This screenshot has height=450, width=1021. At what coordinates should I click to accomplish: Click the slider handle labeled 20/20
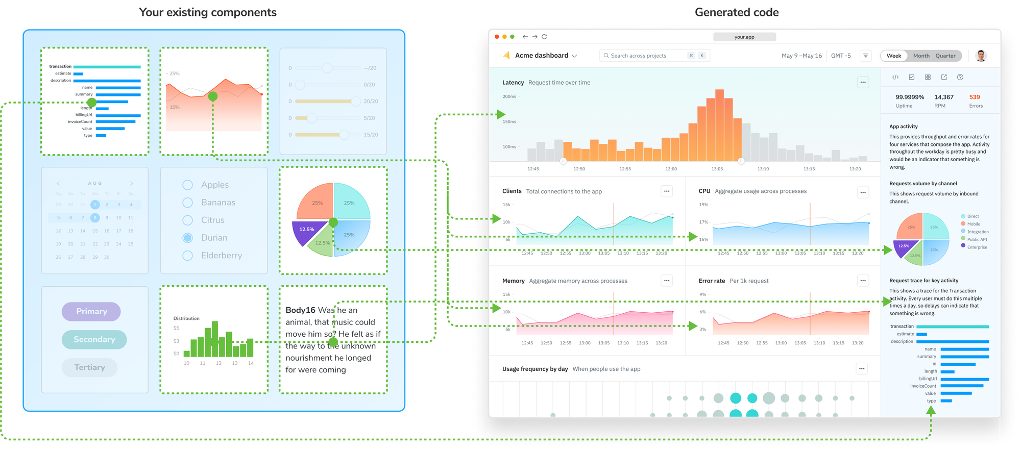[x=355, y=101]
